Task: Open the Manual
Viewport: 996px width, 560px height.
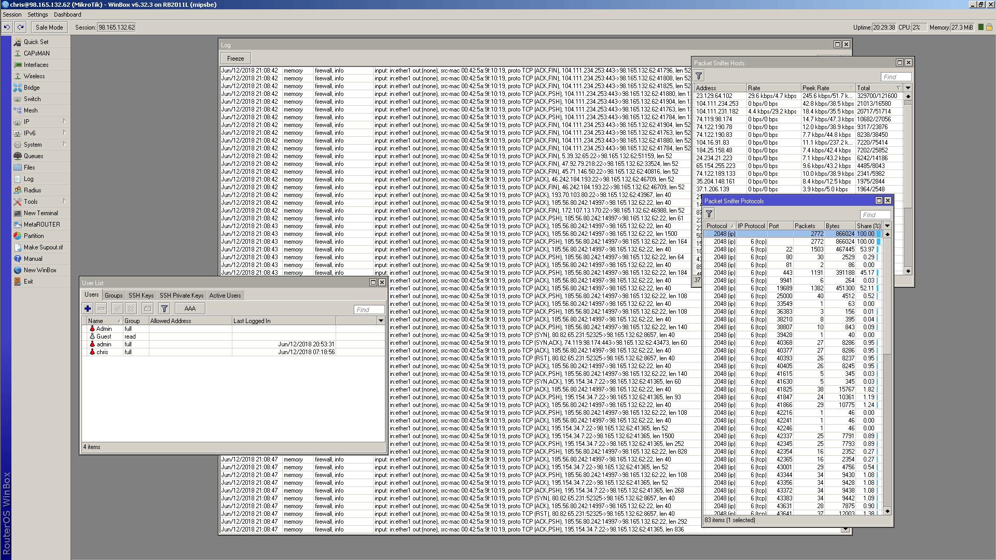Action: tap(33, 259)
